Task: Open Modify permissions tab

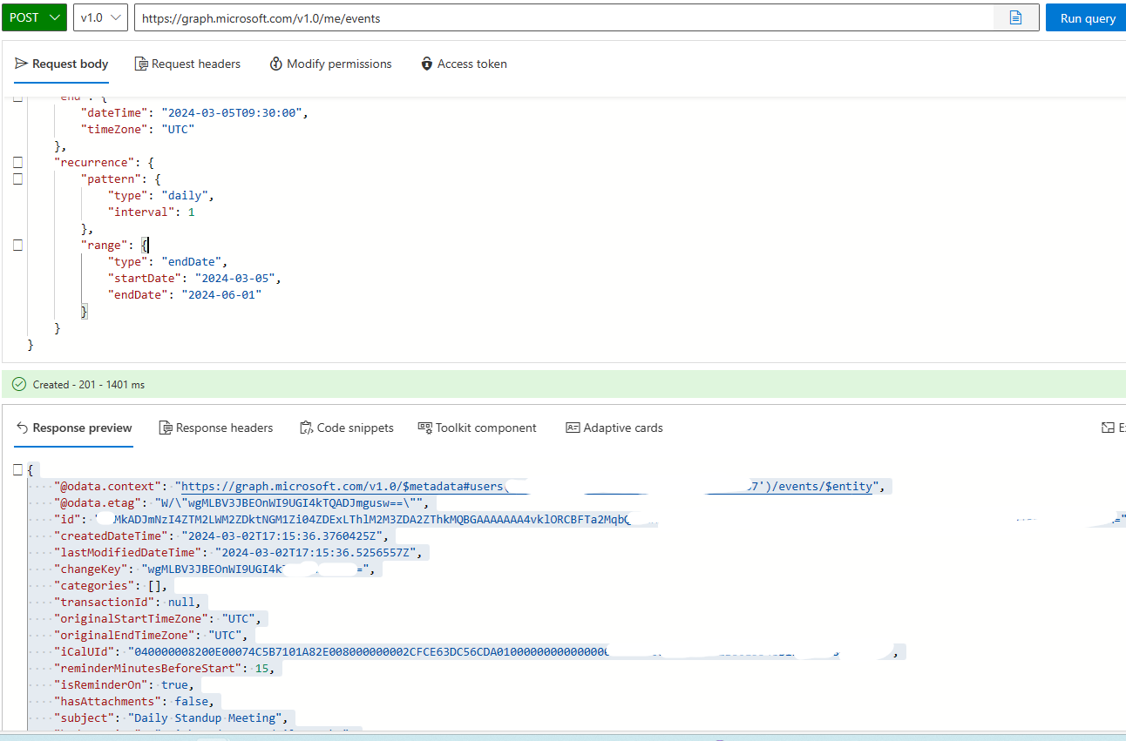Action: [x=331, y=64]
